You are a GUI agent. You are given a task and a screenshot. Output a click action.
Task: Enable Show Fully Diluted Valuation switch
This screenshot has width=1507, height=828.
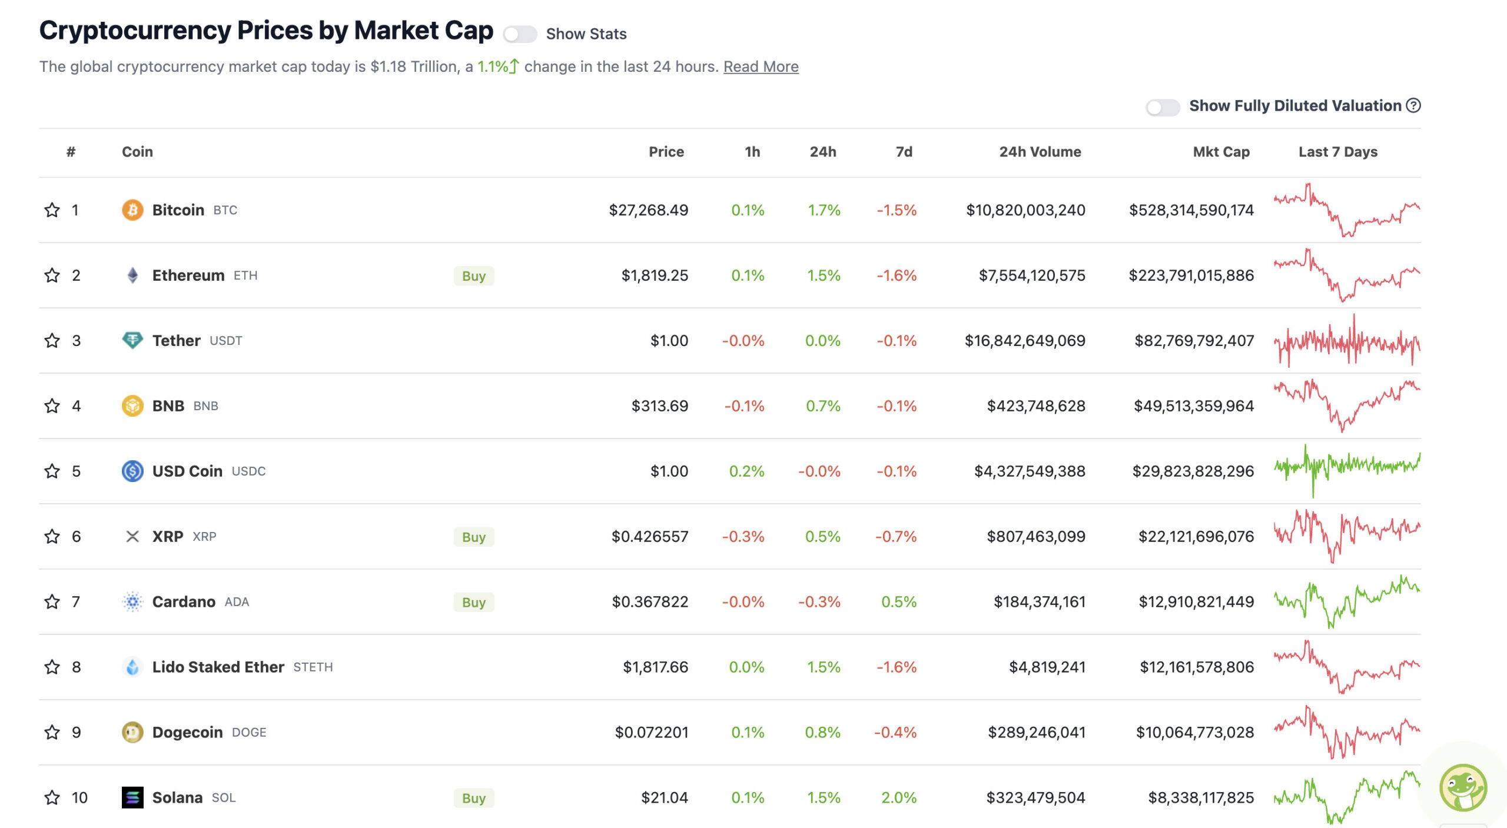pyautogui.click(x=1163, y=108)
